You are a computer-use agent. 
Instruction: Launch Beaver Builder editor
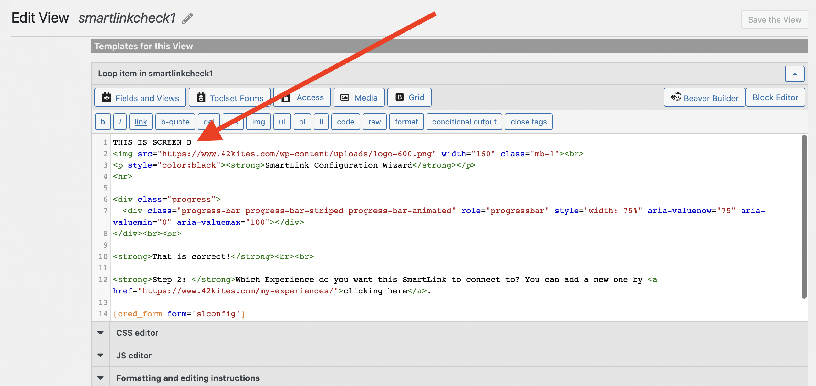point(704,97)
